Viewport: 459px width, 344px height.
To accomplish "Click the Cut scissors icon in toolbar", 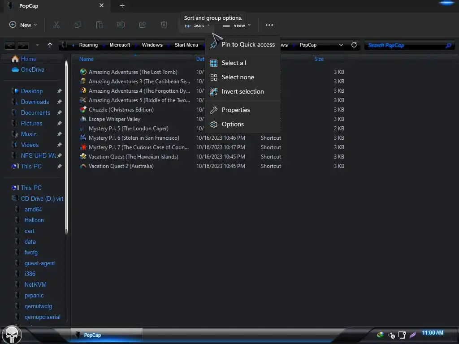I will point(56,25).
